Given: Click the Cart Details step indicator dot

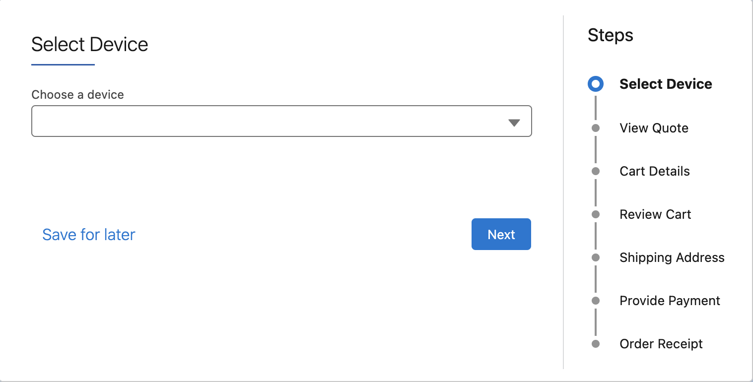Looking at the screenshot, I should coord(595,171).
